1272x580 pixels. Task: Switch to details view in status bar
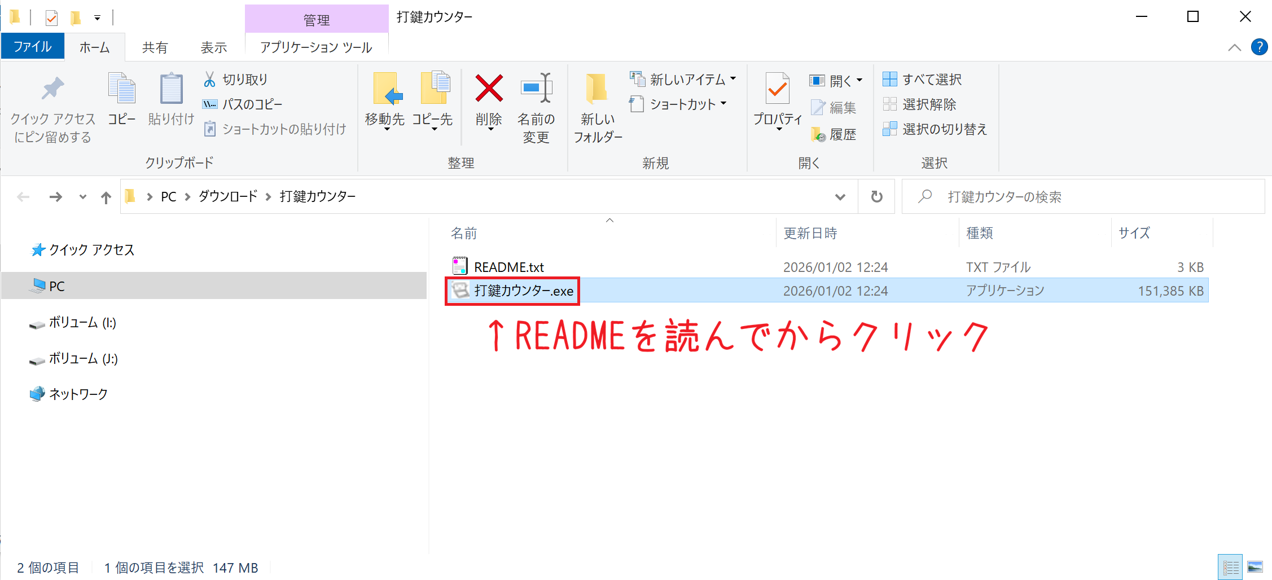pos(1230,567)
